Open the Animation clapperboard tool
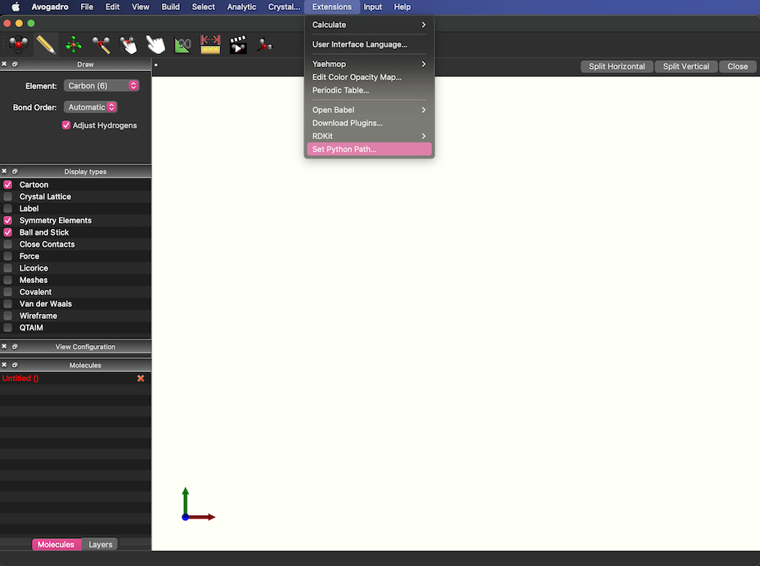Image resolution: width=760 pixels, height=566 pixels. pyautogui.click(x=238, y=44)
